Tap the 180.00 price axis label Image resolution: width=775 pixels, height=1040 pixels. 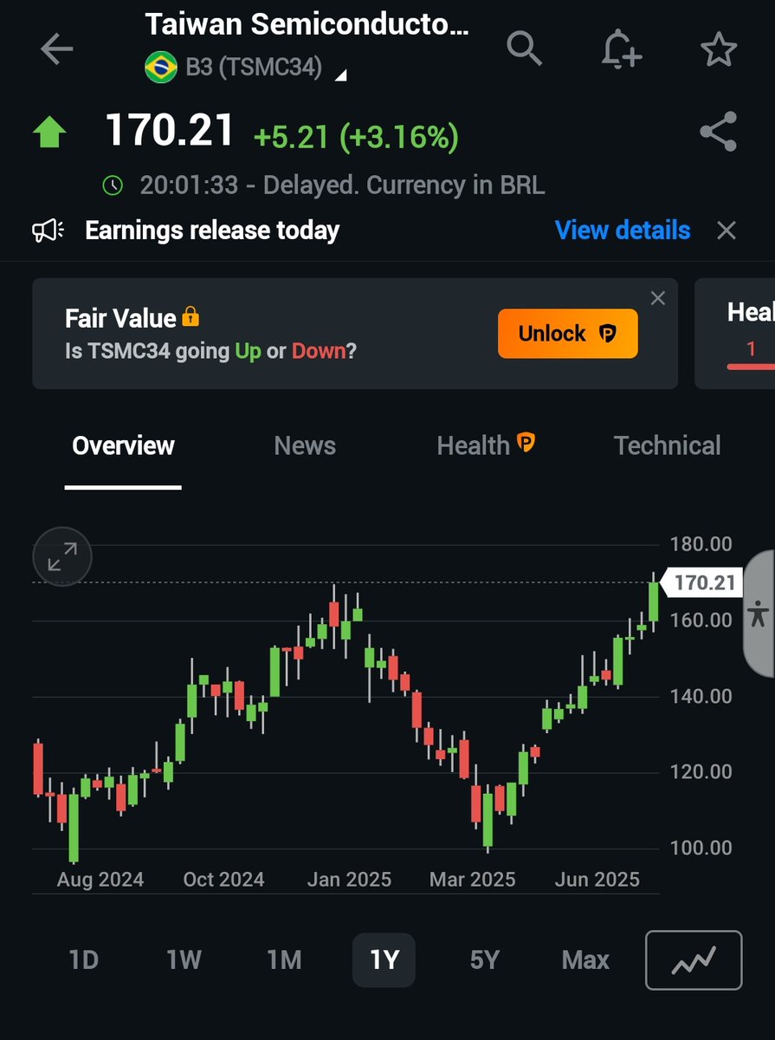[x=701, y=544]
